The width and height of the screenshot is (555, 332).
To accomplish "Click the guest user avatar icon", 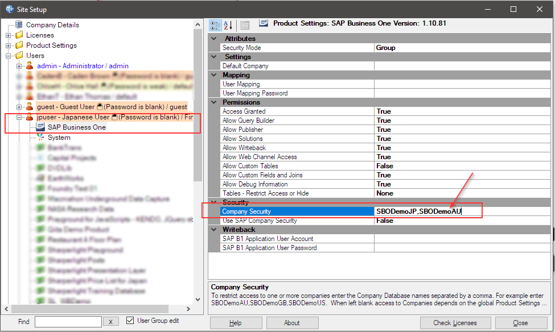I will pos(30,107).
